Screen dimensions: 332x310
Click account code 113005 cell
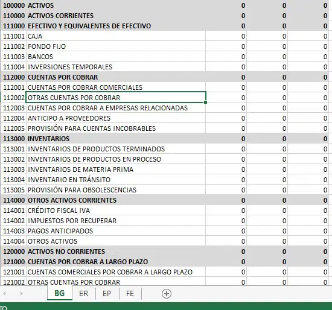coord(13,190)
